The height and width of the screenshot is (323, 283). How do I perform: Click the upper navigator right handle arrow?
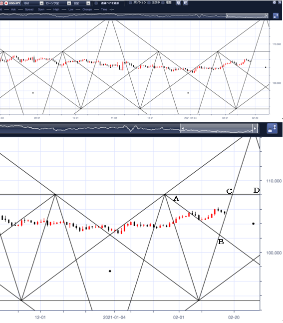point(267,15)
